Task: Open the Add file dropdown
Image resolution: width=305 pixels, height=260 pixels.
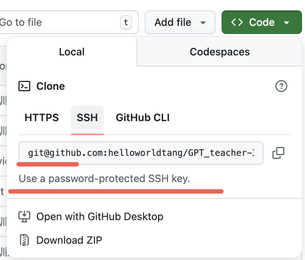Action: [x=180, y=23]
